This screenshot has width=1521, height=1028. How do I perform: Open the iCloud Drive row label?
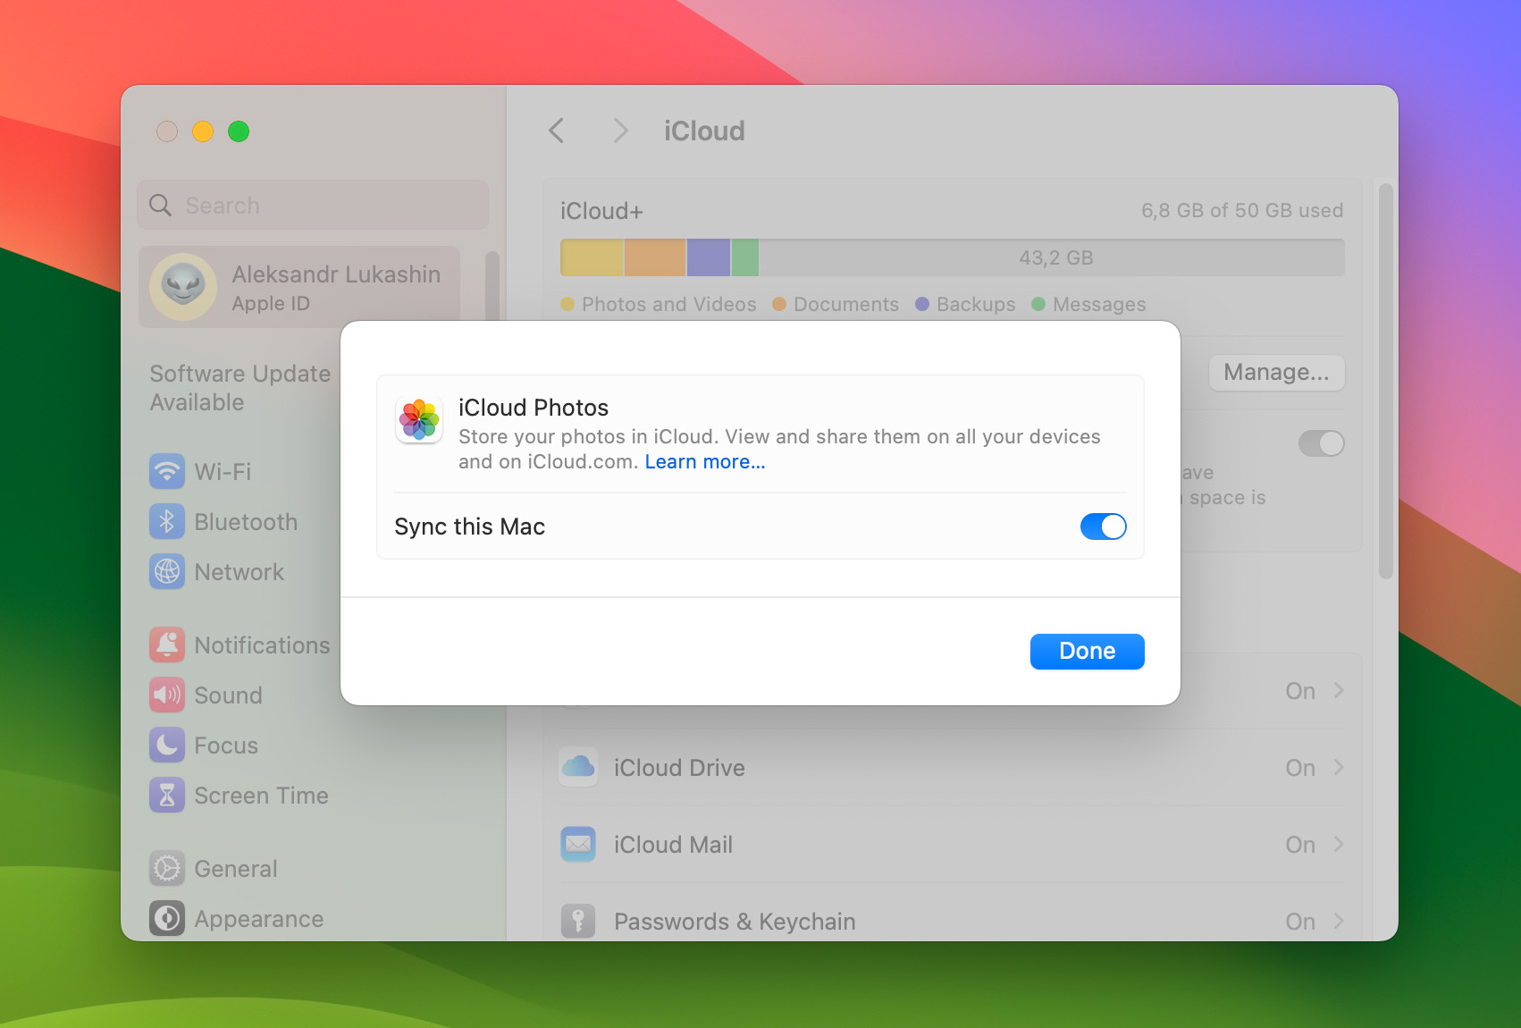pos(679,768)
